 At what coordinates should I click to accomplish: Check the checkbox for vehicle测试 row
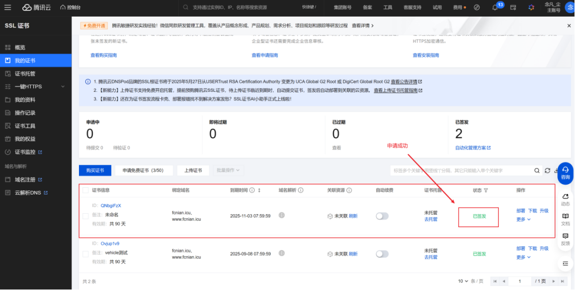point(85,254)
